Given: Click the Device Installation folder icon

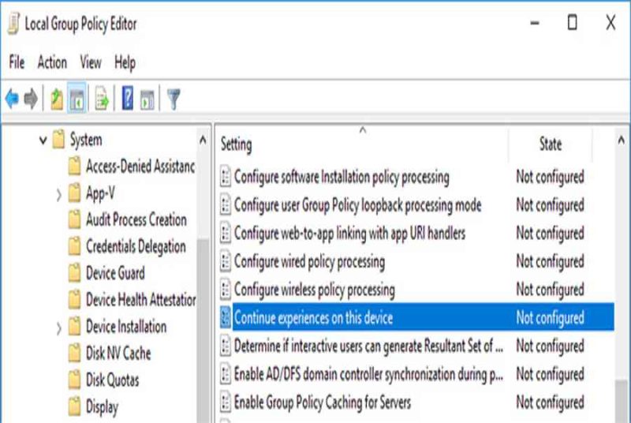Looking at the screenshot, I should (74, 327).
